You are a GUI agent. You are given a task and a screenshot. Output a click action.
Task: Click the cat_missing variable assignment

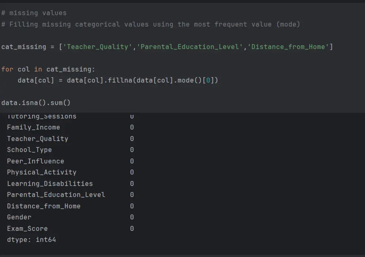(24, 47)
